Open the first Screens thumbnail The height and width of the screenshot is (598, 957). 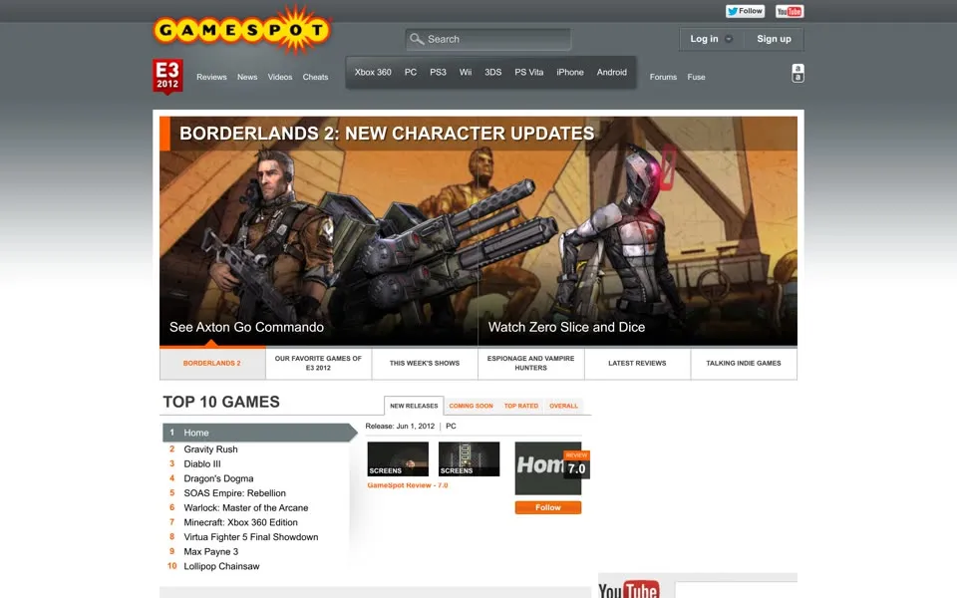pos(398,458)
